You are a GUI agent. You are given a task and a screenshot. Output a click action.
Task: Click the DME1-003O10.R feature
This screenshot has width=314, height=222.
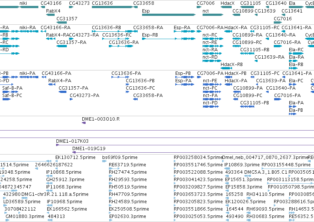(x=84, y=123)
